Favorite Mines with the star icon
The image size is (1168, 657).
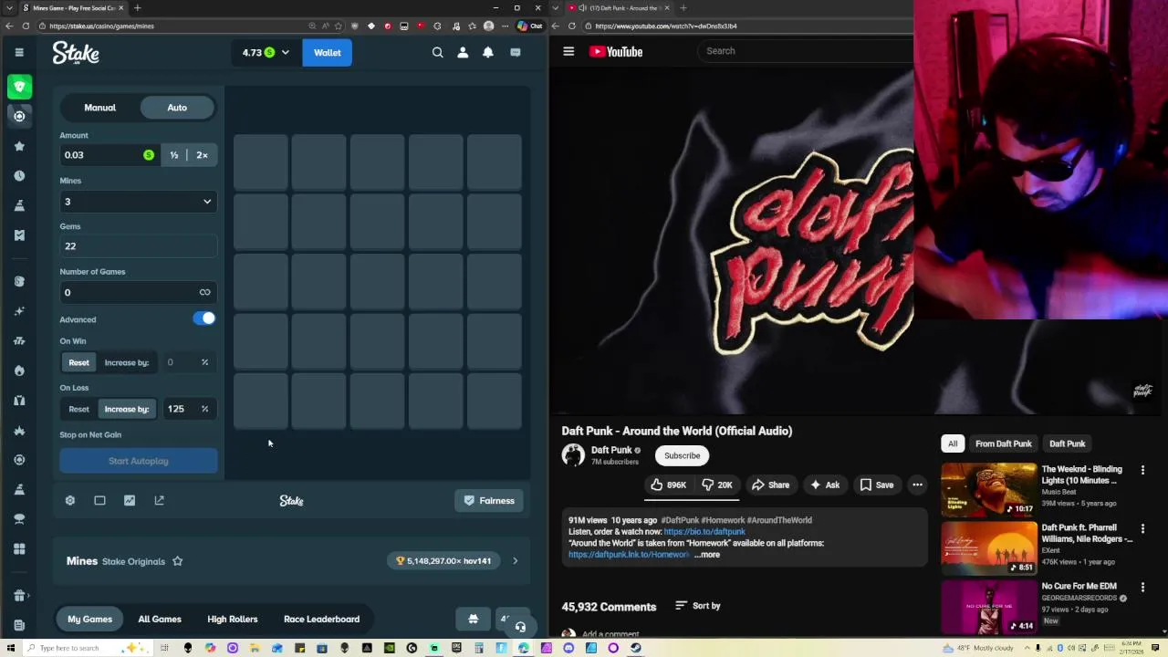point(178,561)
